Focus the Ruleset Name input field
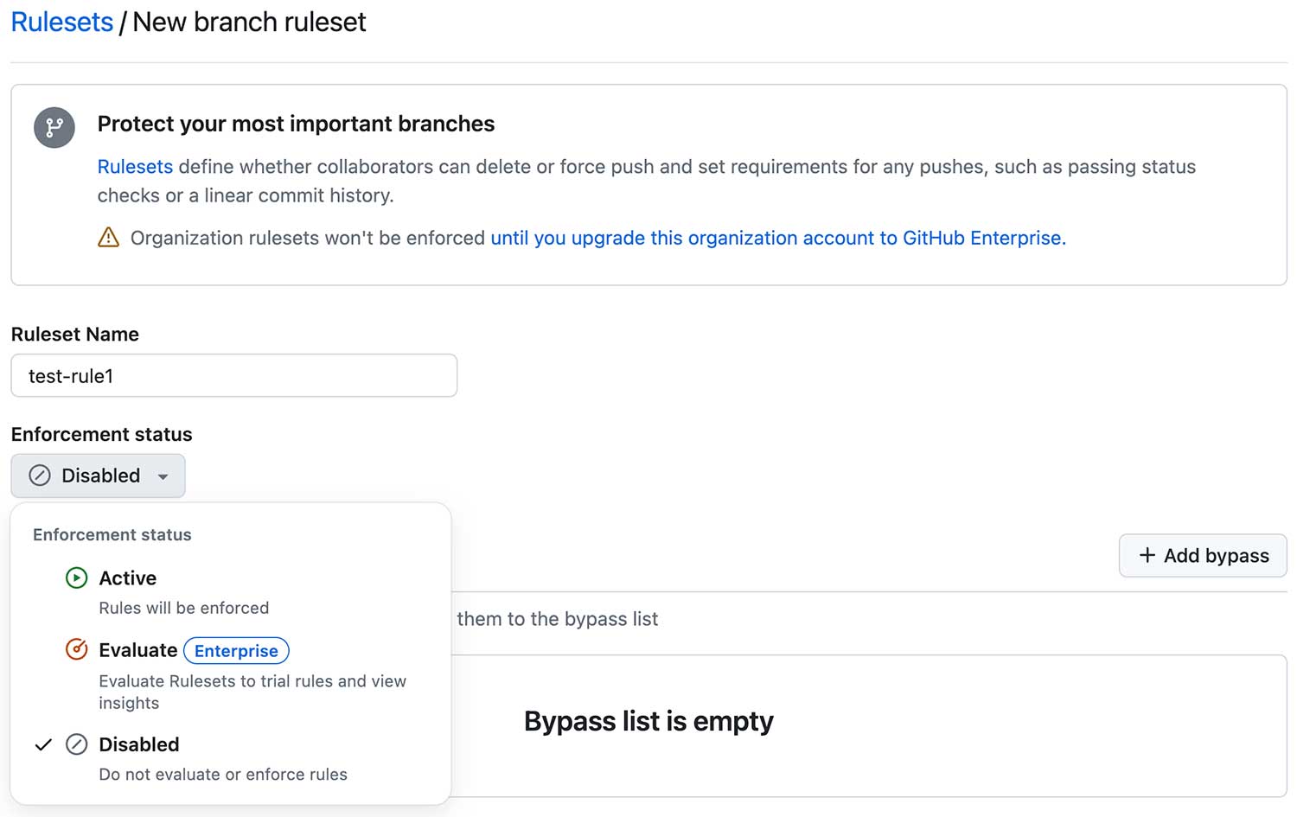 click(x=234, y=375)
